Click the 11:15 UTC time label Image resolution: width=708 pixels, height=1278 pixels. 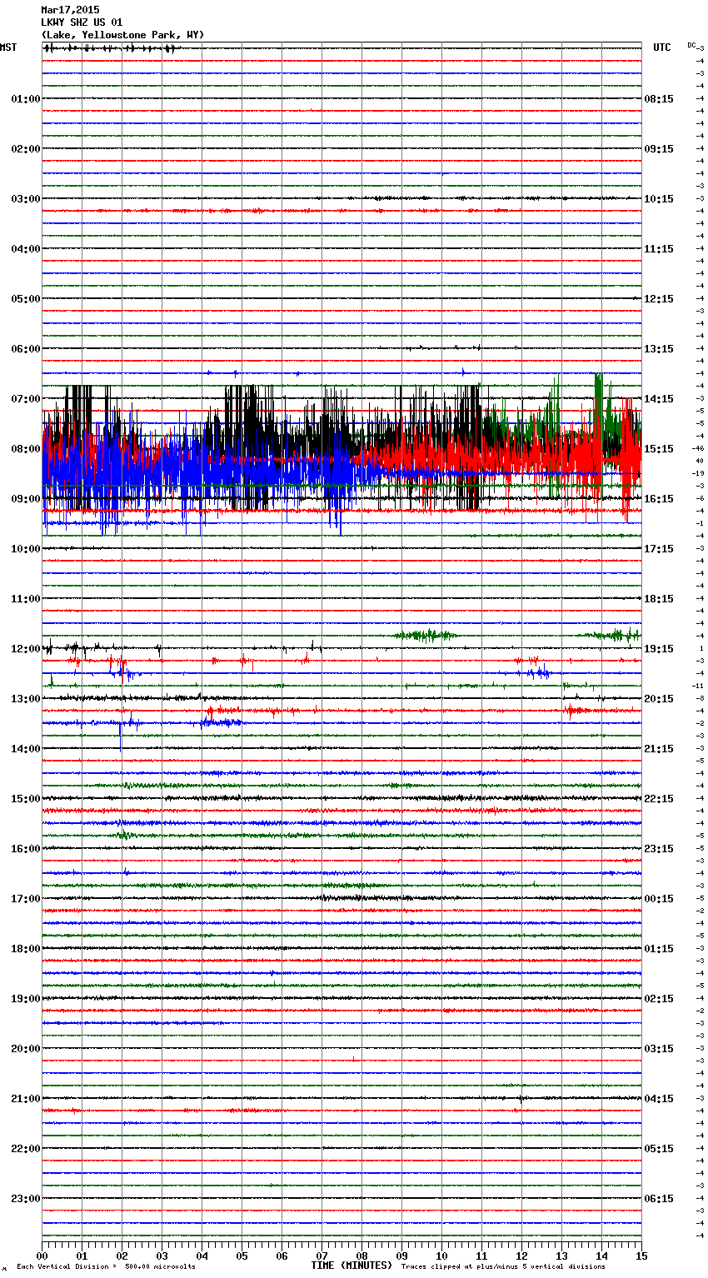coord(659,249)
